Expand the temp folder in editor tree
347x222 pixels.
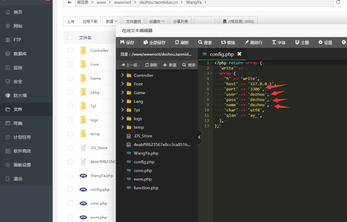123,127
